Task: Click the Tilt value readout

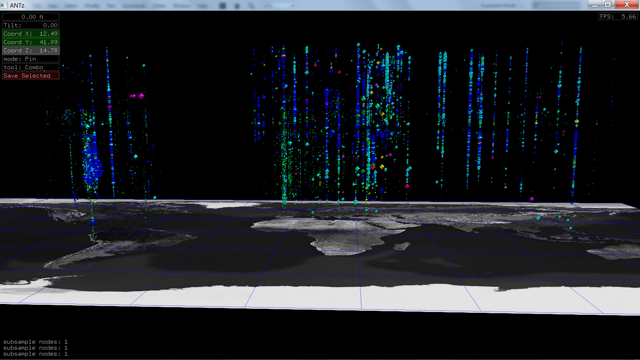Action: click(x=30, y=25)
